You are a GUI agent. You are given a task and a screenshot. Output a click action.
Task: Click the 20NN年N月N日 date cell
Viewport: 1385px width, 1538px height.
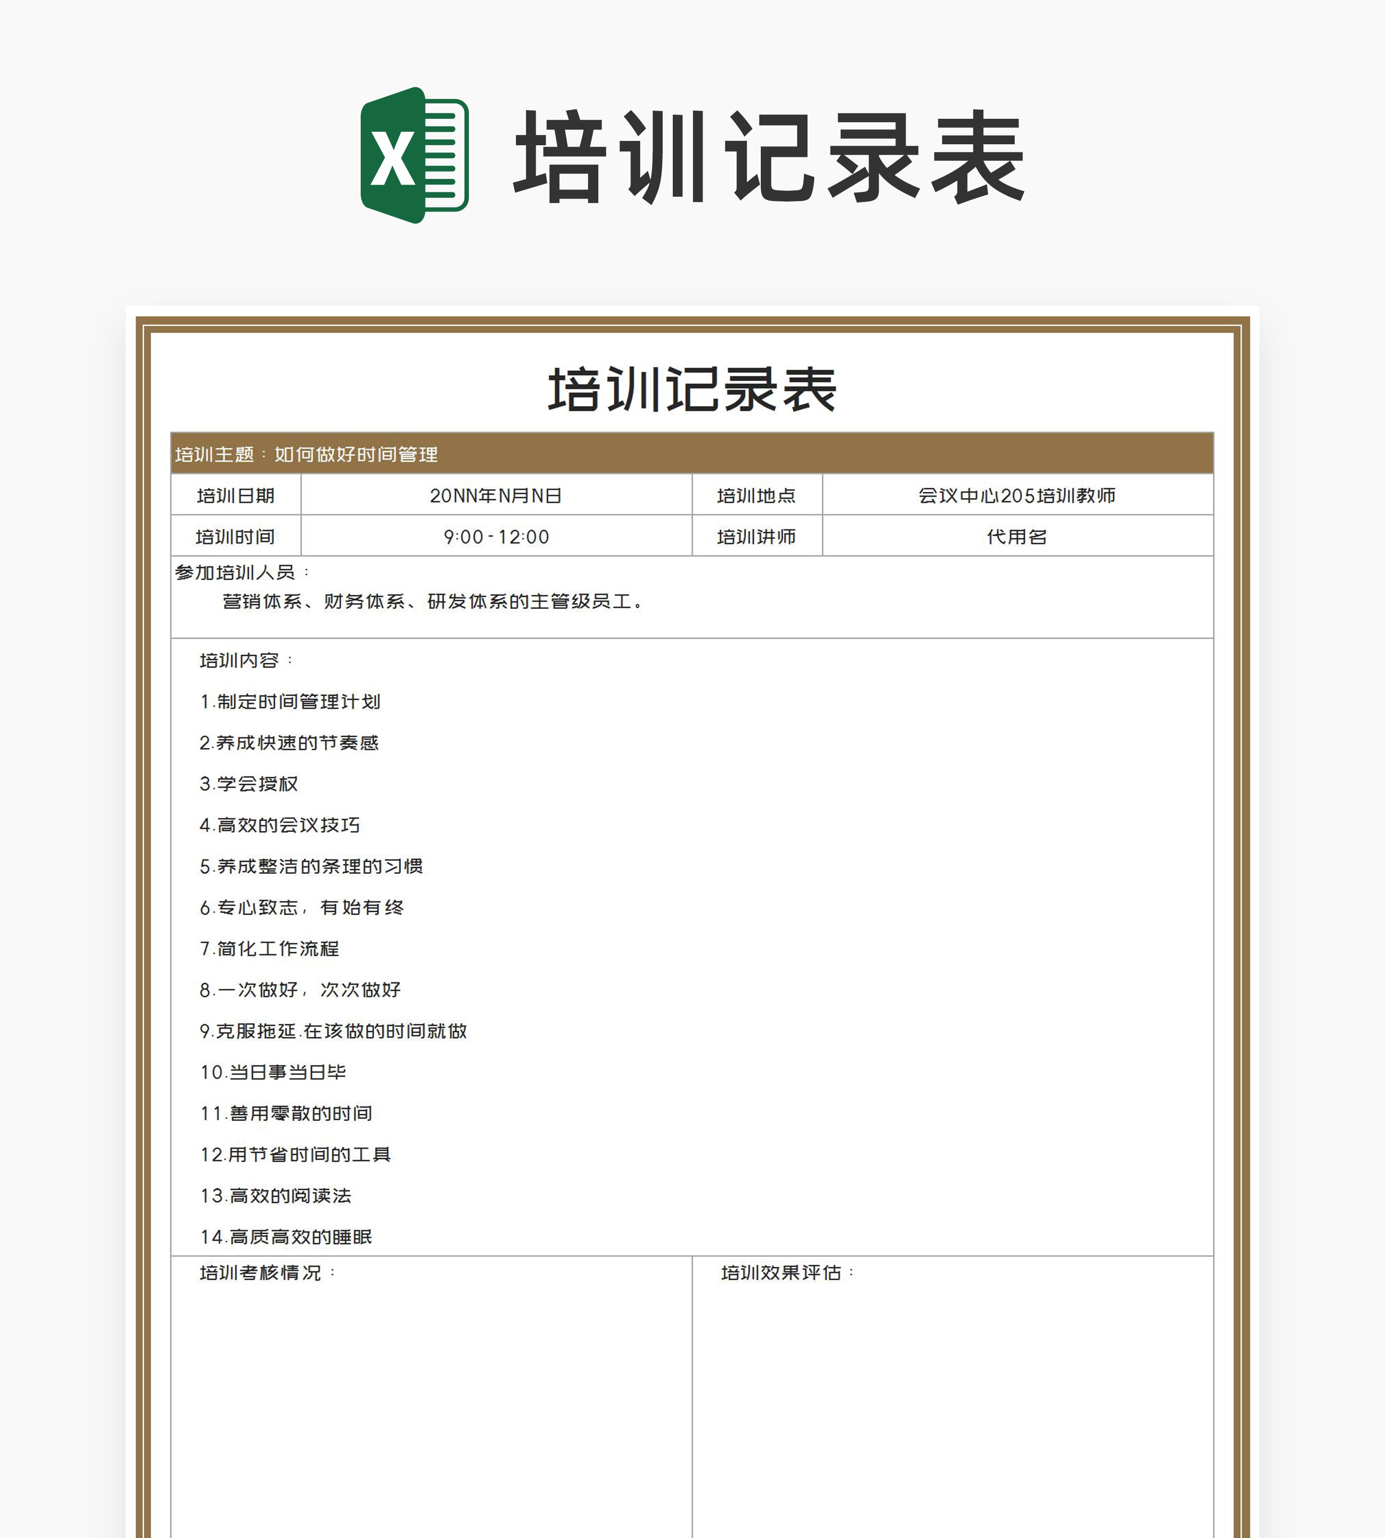click(496, 495)
